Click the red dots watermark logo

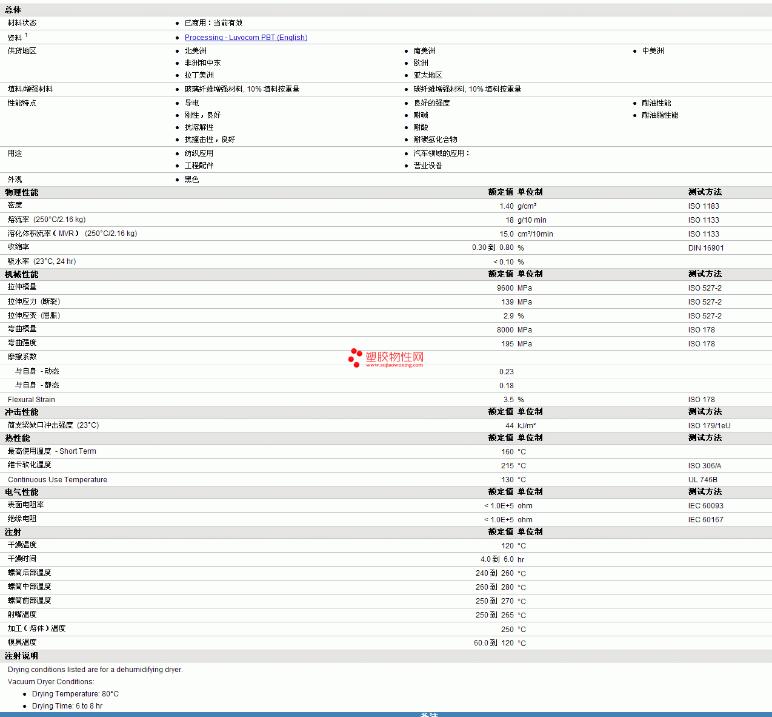pyautogui.click(x=355, y=358)
